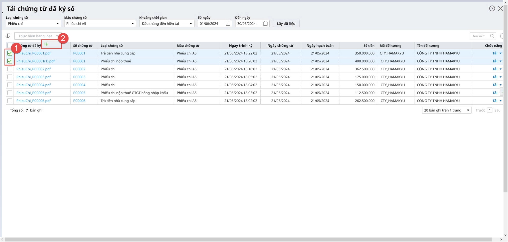Open the help question mark icon
This screenshot has width=508, height=242.
(492, 8)
